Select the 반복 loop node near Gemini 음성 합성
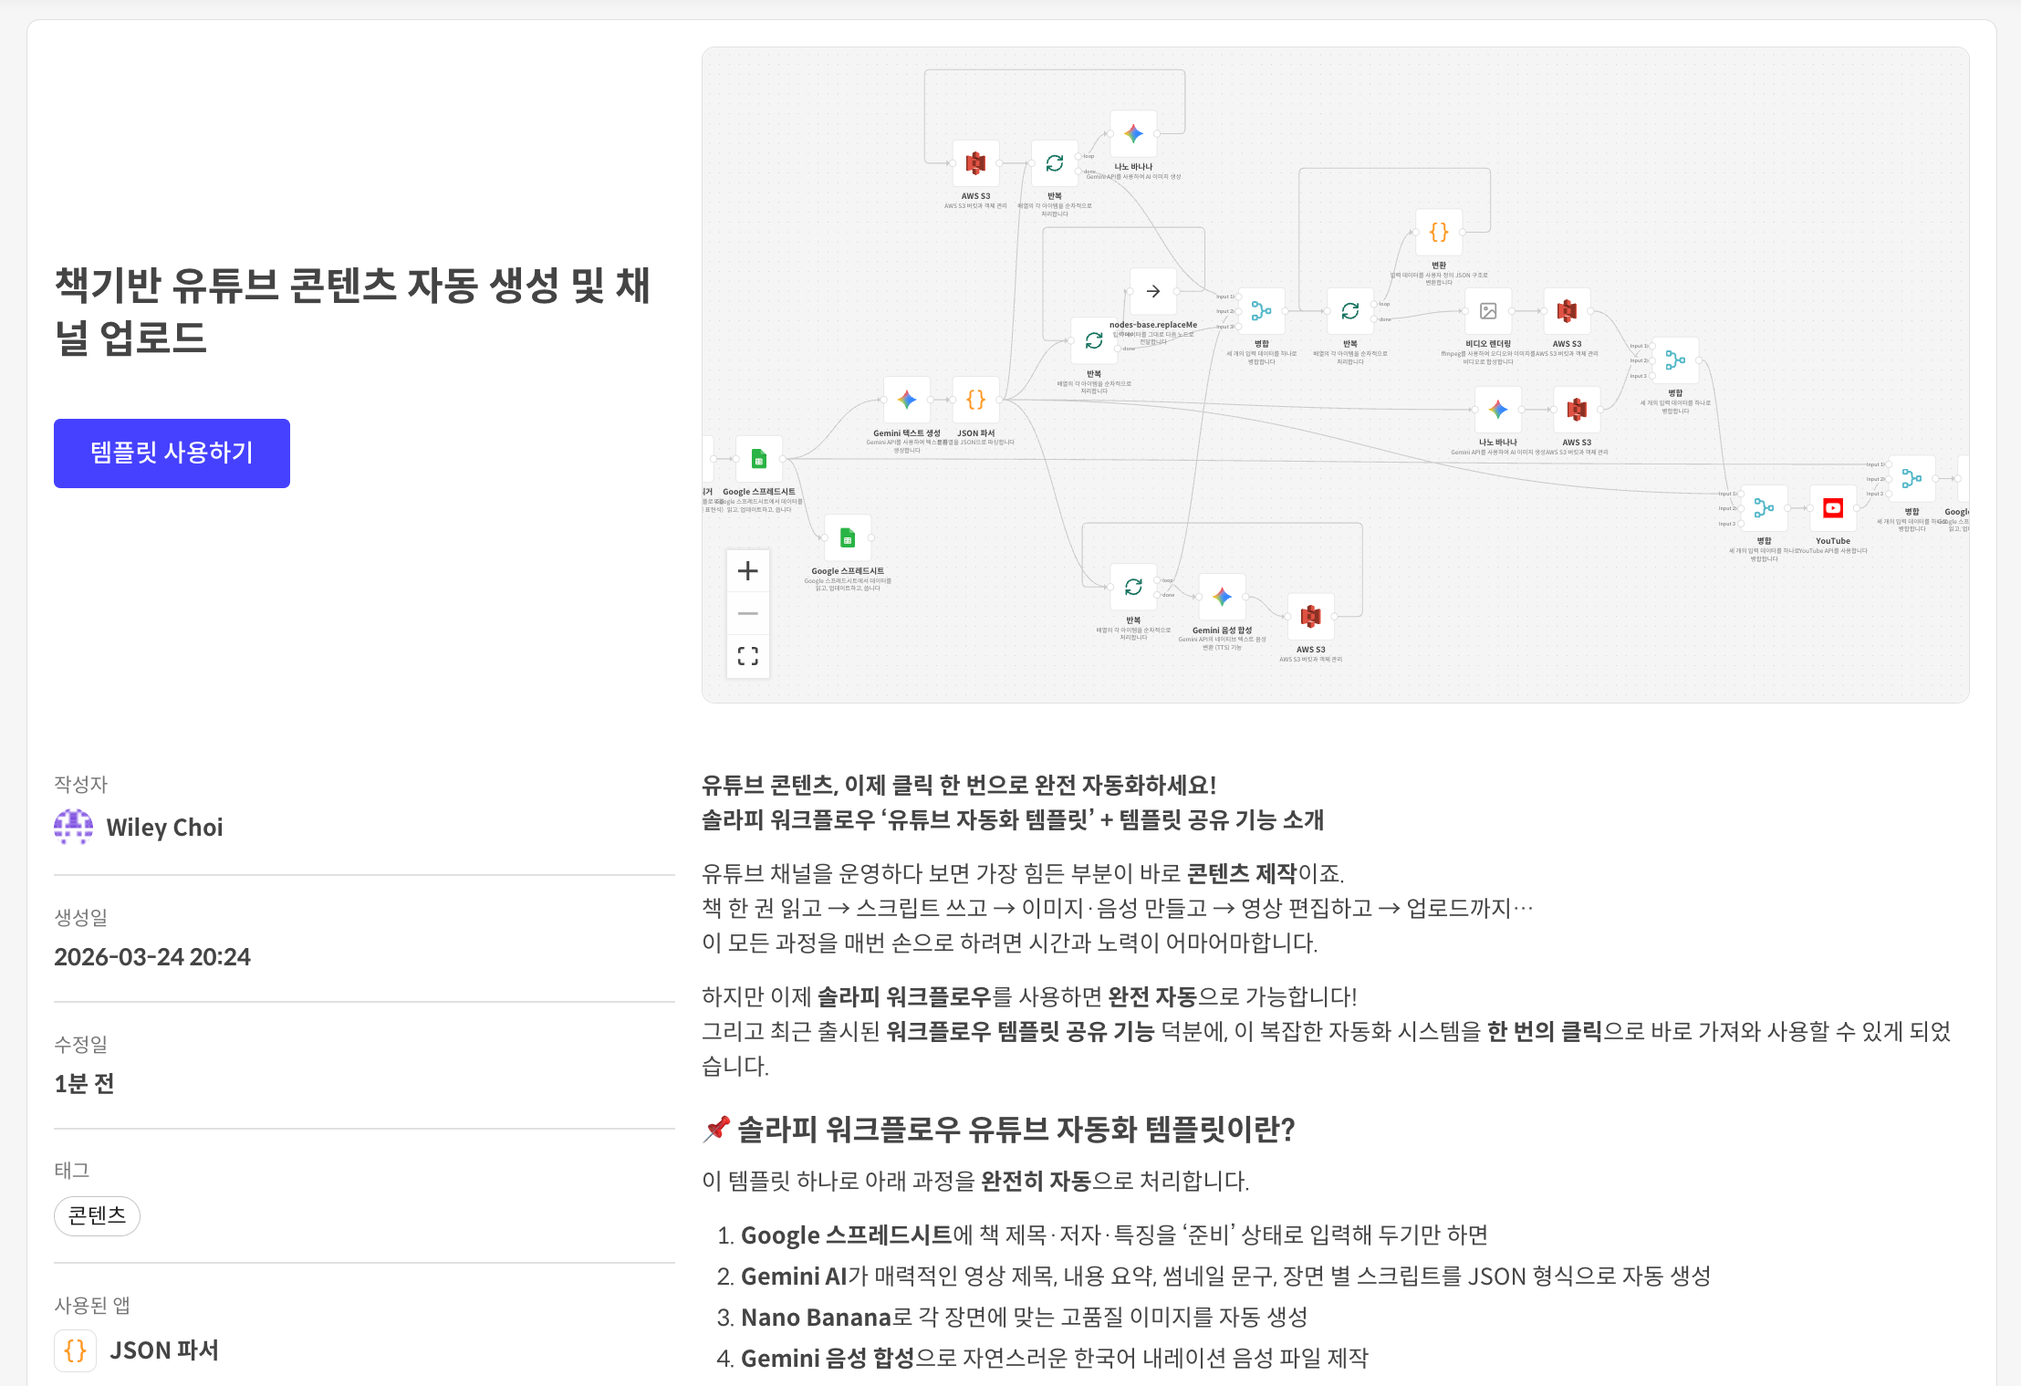Screen dimensions: 2021x1386 (1133, 585)
